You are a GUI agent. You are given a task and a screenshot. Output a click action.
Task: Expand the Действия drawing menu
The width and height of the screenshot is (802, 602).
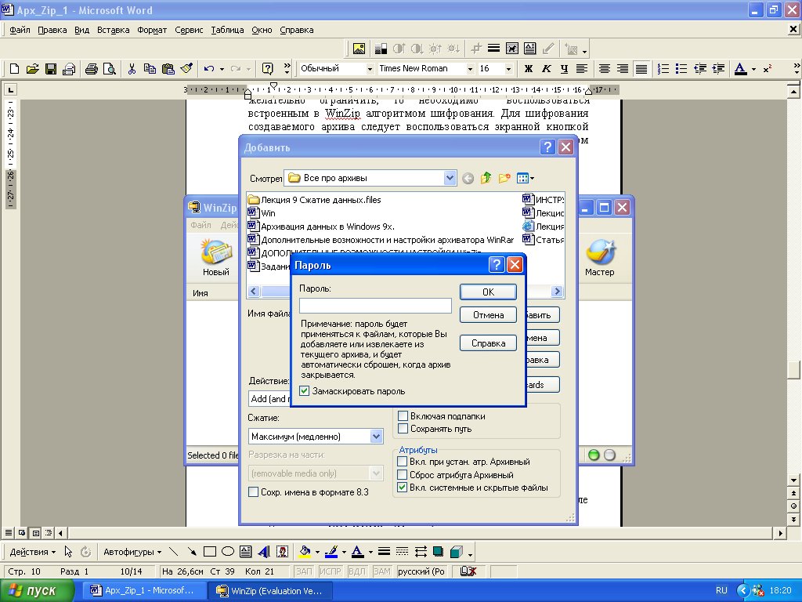click(x=33, y=552)
